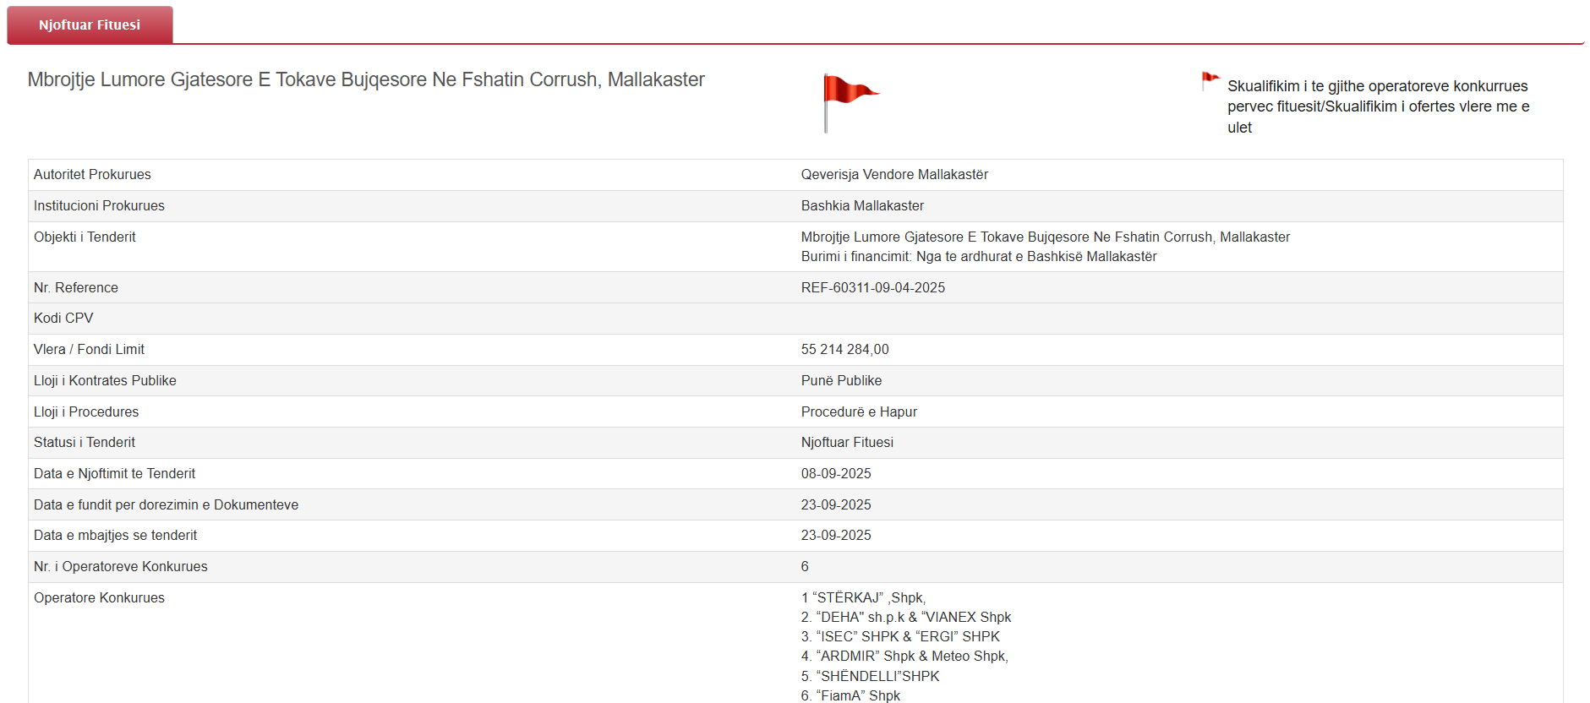Select the announcement date 08-09-2025

(835, 473)
